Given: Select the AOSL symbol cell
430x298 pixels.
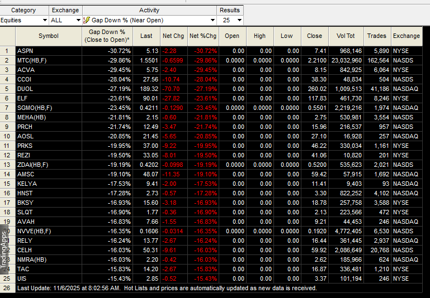Looking at the screenshot, I should click(49, 136).
